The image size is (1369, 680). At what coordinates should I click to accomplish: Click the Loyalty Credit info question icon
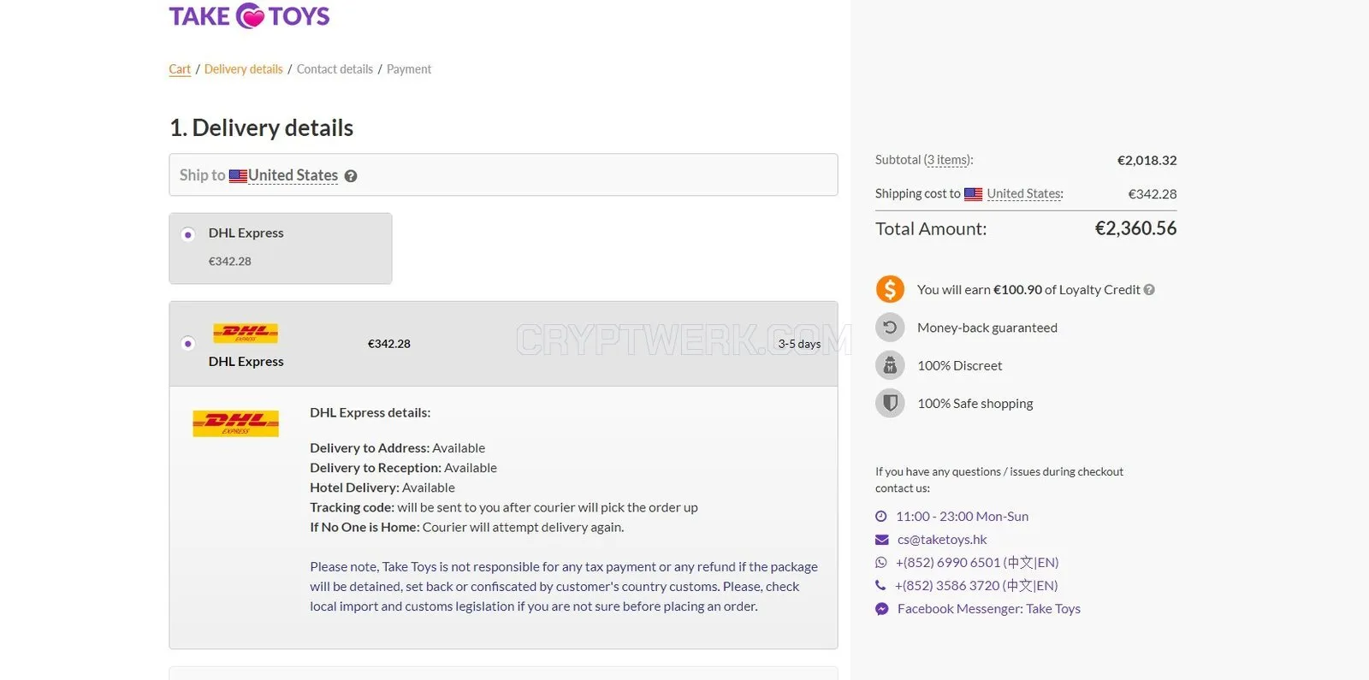(1149, 290)
